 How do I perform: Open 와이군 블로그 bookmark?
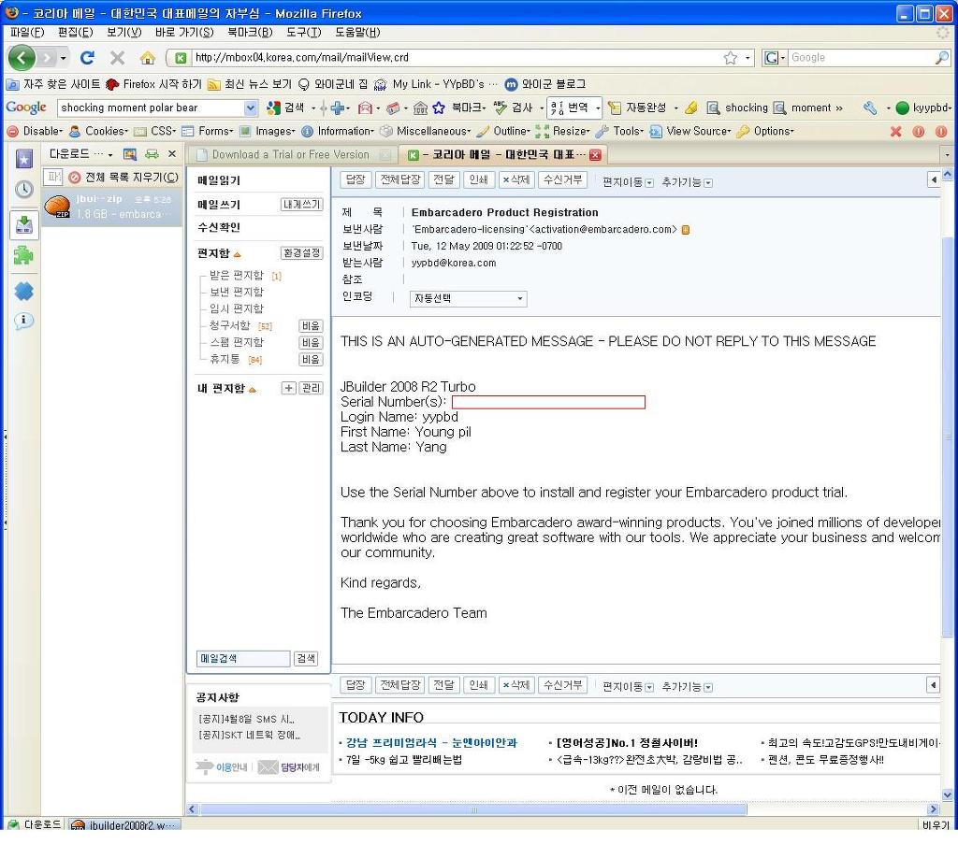coord(545,84)
